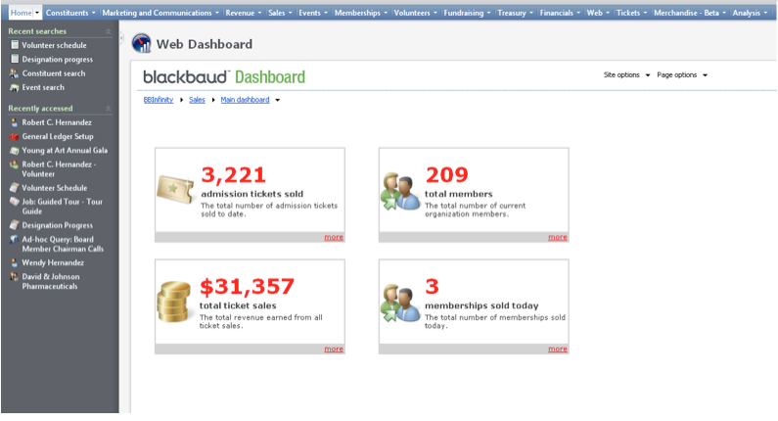Open Volunteer schedule recent search

[54, 45]
